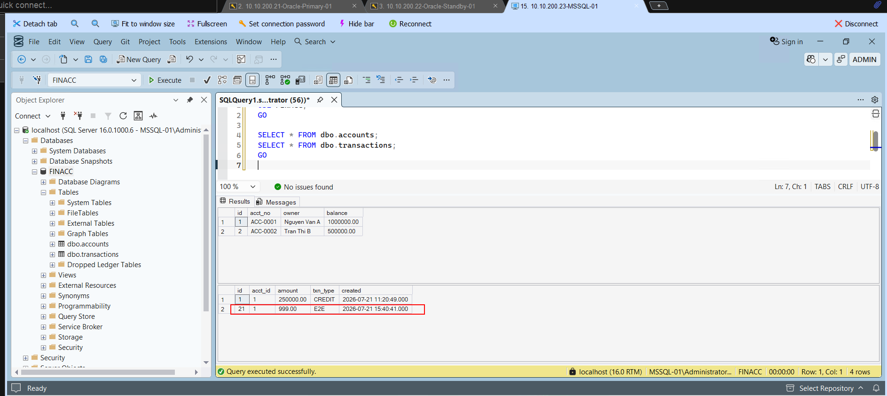Click the Undo icon

(189, 59)
